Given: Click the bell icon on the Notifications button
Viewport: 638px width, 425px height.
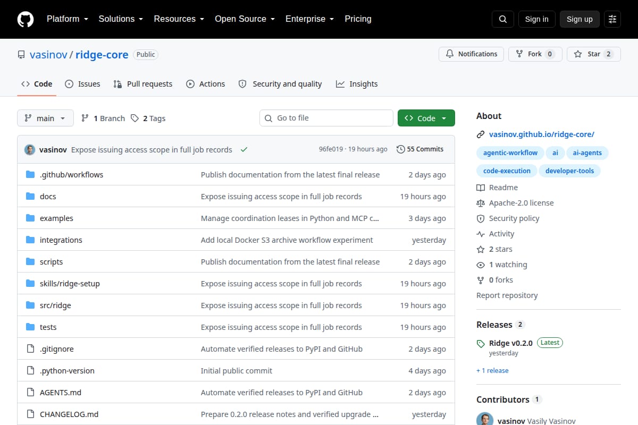Looking at the screenshot, I should (450, 54).
